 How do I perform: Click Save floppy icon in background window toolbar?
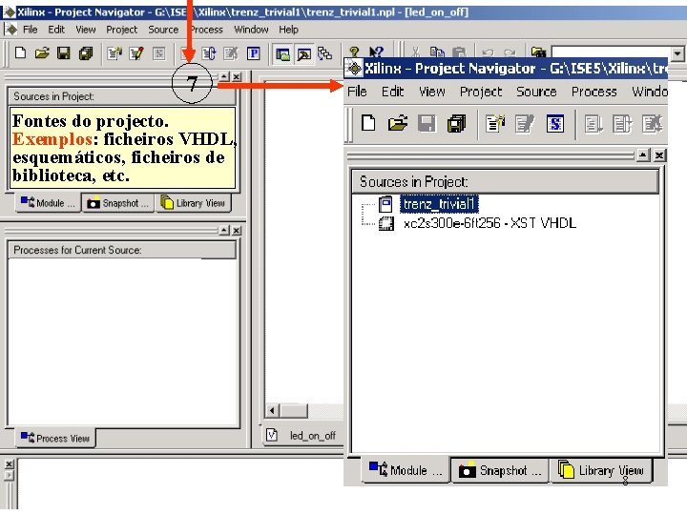tap(64, 53)
